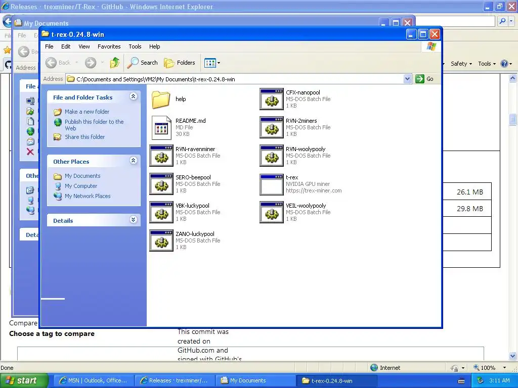Click the Share this folder icon
Viewport: 518px width, 388px height.
click(58, 137)
